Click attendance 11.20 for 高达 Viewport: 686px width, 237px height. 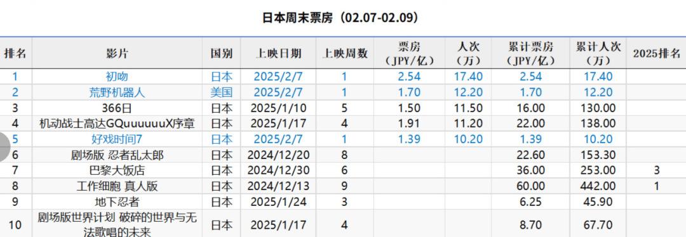tap(469, 124)
